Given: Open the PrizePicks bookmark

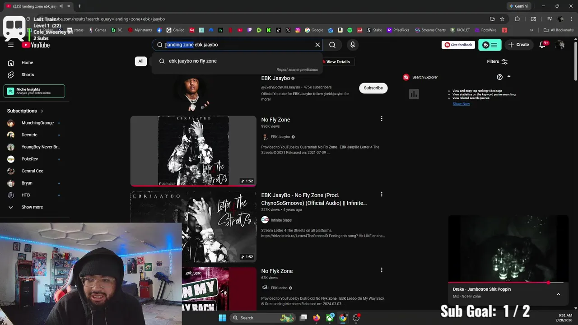Looking at the screenshot, I should [398, 30].
